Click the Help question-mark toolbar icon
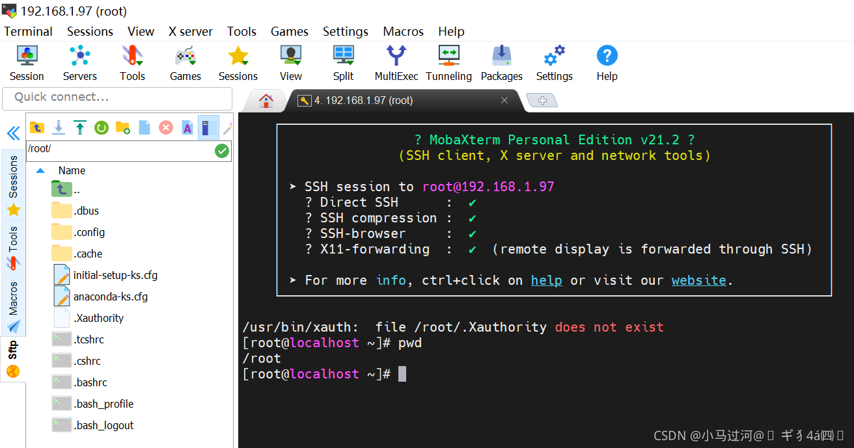Viewport: 854px width, 448px height. tap(607, 63)
